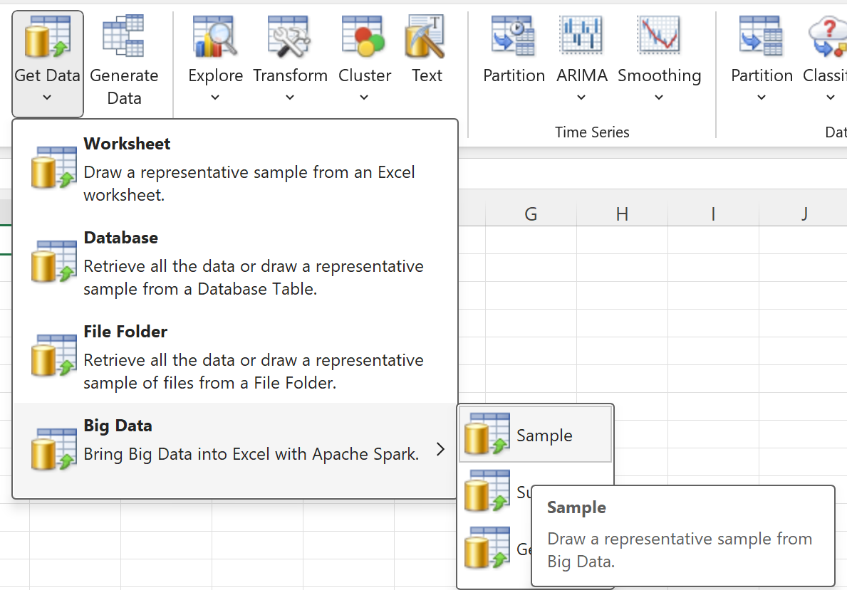
Task: Expand the Explore dropdown arrow
Action: [x=215, y=98]
